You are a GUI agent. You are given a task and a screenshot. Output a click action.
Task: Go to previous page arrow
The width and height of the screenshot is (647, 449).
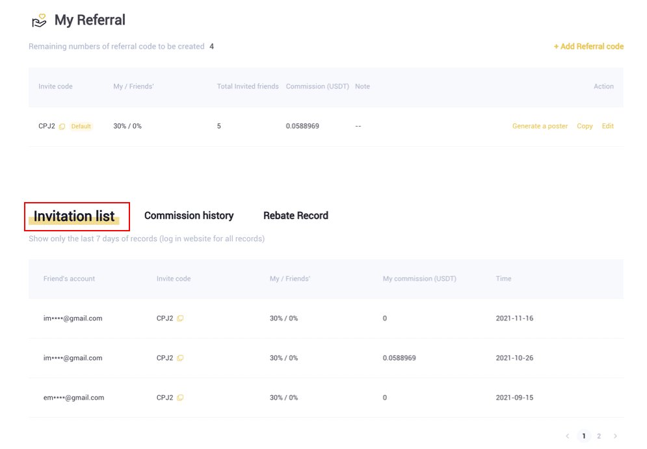tap(567, 436)
